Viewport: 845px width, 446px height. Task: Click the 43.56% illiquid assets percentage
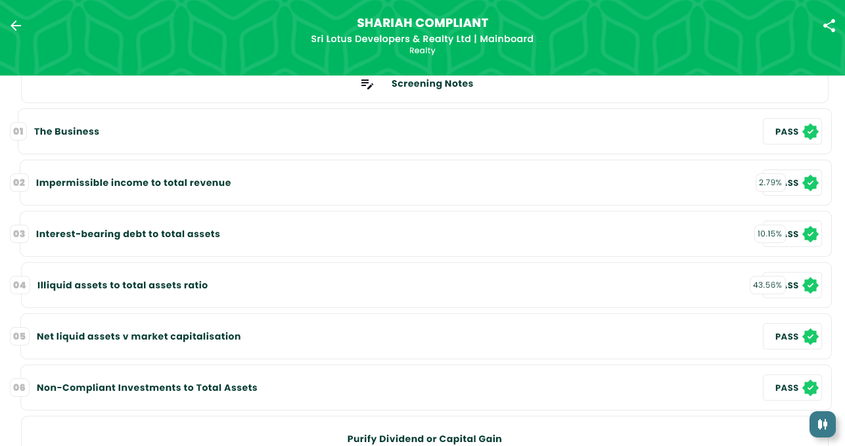(x=767, y=285)
